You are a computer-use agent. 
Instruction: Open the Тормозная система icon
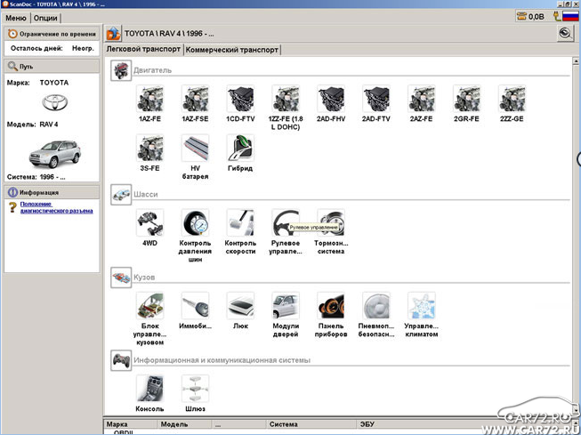330,222
